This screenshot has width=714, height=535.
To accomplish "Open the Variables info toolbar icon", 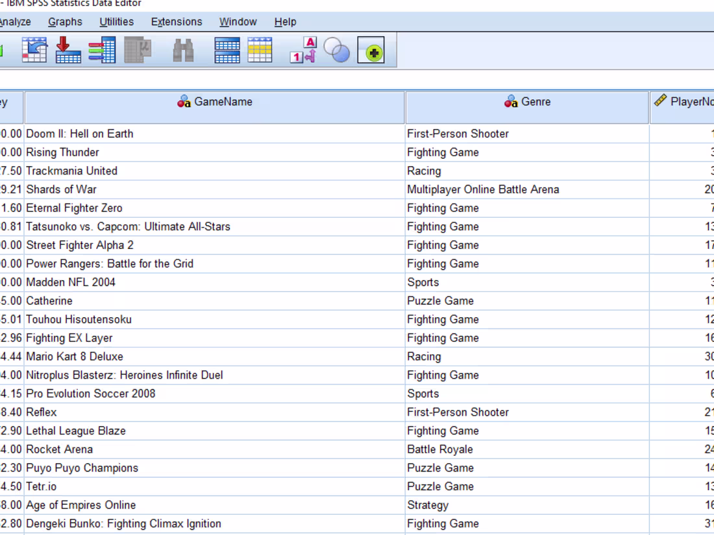I will point(102,50).
